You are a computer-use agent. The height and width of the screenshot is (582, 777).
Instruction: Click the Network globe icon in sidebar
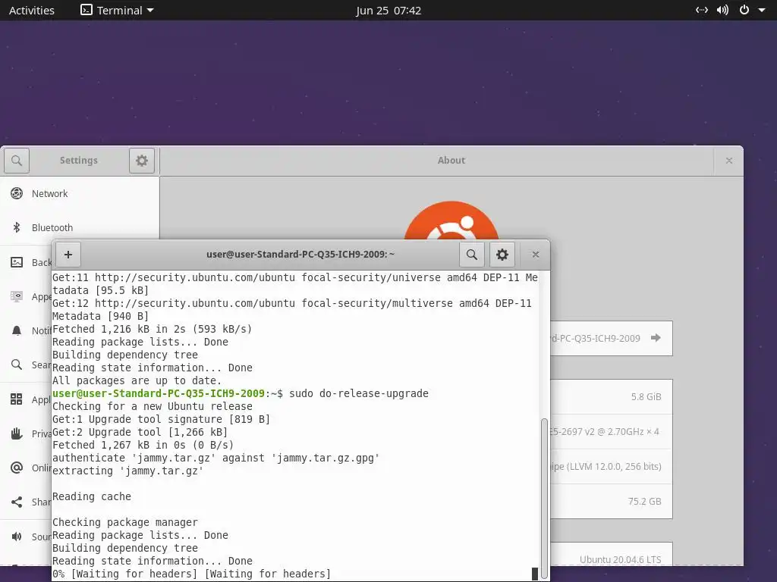[x=17, y=193]
